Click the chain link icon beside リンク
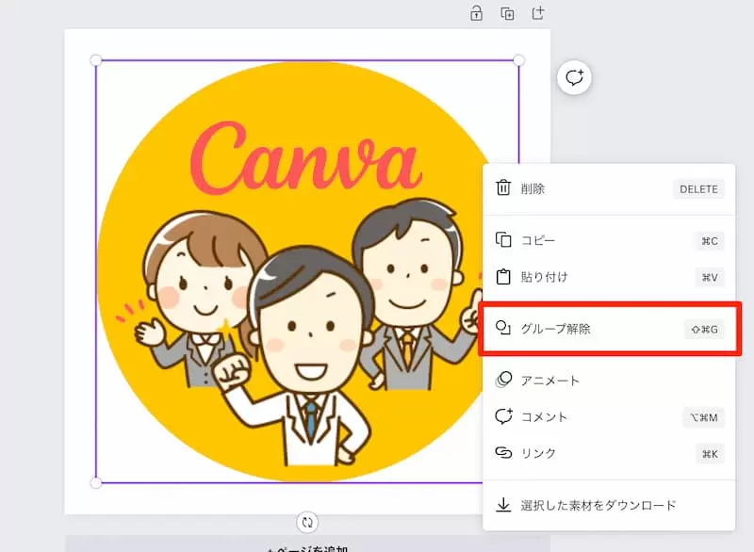This screenshot has height=552, width=754. [503, 452]
